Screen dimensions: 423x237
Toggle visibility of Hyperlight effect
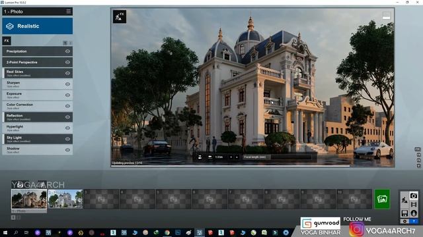coord(67,128)
